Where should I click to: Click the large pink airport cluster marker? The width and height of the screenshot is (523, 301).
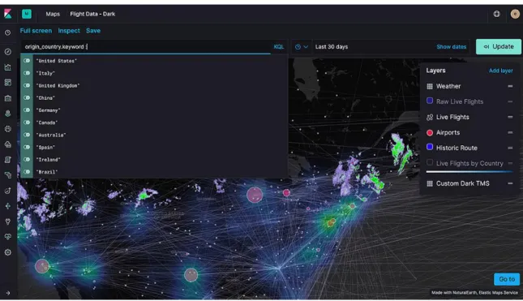click(x=255, y=195)
